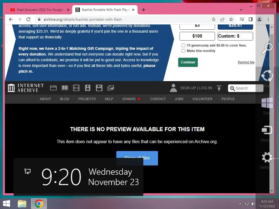Open the Images icon
Image resolution: width=279 pixels, height=209 pixels.
pos(111,88)
